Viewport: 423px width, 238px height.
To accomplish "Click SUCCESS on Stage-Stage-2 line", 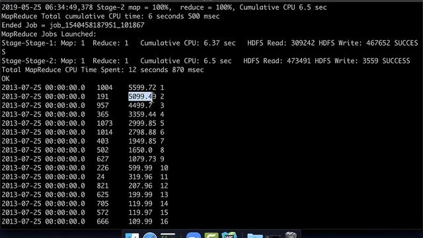I will 396,61.
